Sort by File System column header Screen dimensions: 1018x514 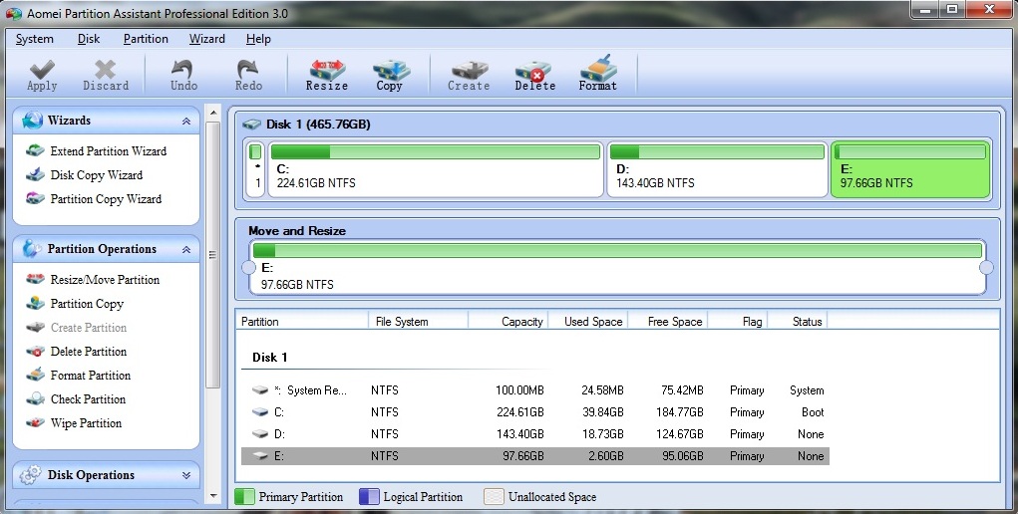[x=418, y=321]
